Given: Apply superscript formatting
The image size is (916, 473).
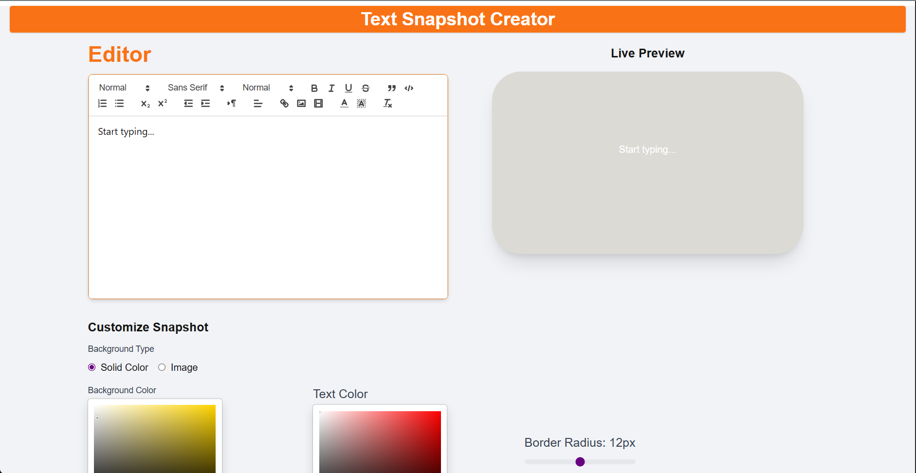Looking at the screenshot, I should point(163,103).
